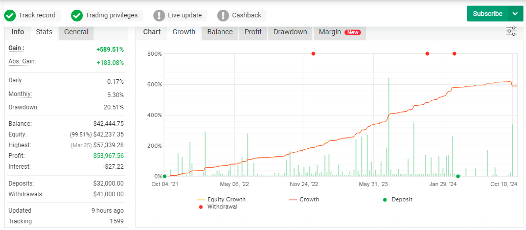This screenshot has width=526, height=230.
Task: Click the Gain label link
Action: coord(16,48)
